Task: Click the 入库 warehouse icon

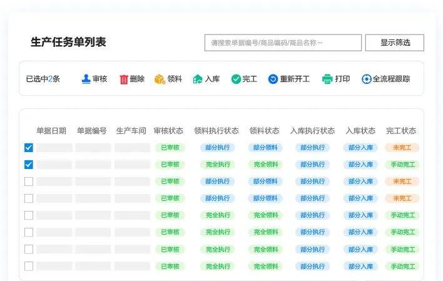Action: click(198, 79)
